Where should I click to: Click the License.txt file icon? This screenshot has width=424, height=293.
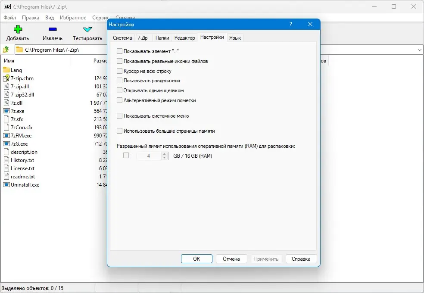[6, 168]
